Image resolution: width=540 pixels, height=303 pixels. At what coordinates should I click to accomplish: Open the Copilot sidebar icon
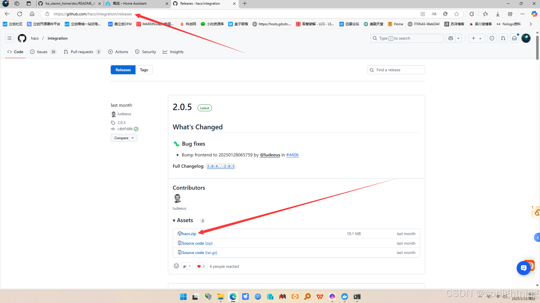coord(534,14)
